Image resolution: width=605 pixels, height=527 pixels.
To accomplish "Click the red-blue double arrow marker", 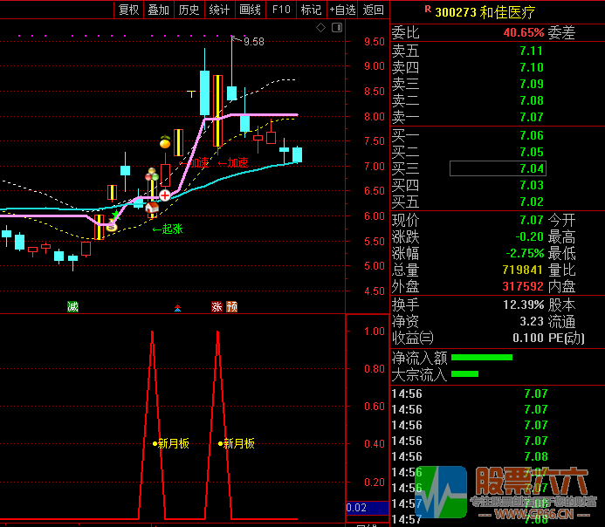I will point(178,307).
